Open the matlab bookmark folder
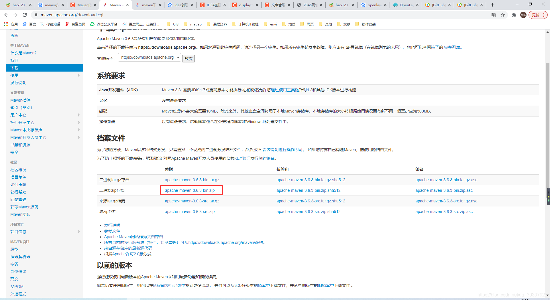This screenshot has width=550, height=300. tap(193, 24)
